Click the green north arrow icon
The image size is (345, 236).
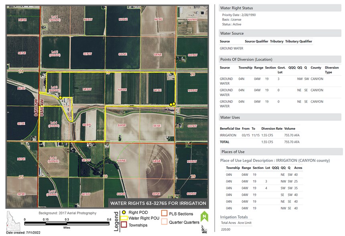pyautogui.click(x=205, y=216)
